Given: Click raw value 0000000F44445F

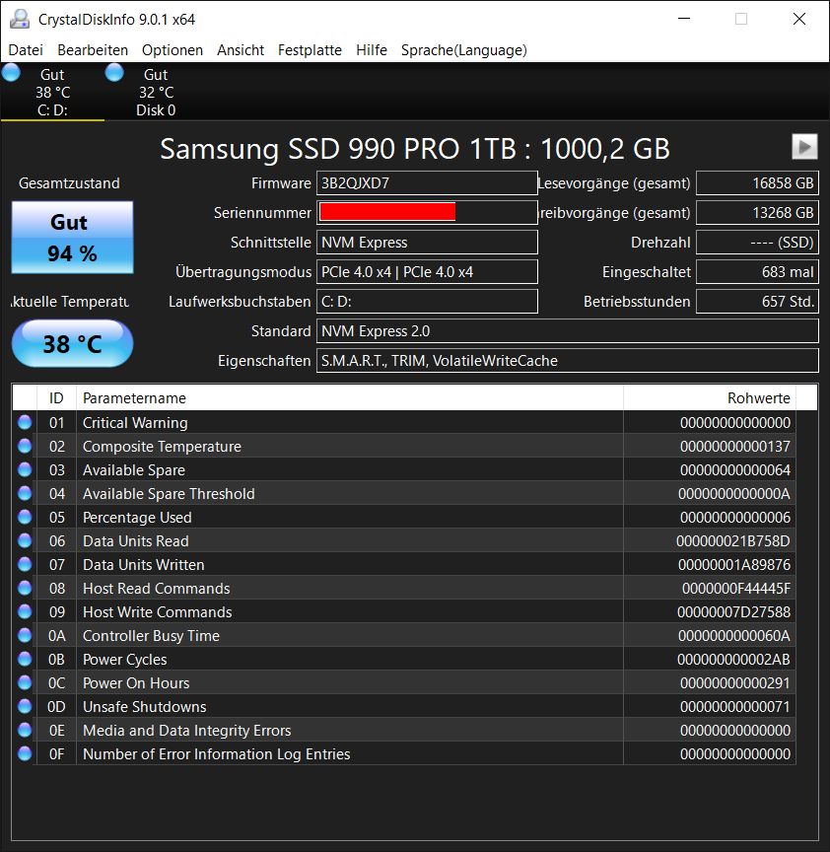Looking at the screenshot, I should [x=736, y=588].
